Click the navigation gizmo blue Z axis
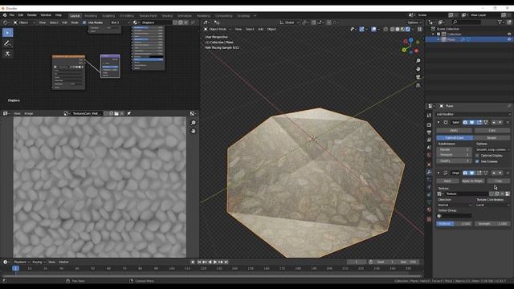The image size is (514, 289). (x=411, y=40)
